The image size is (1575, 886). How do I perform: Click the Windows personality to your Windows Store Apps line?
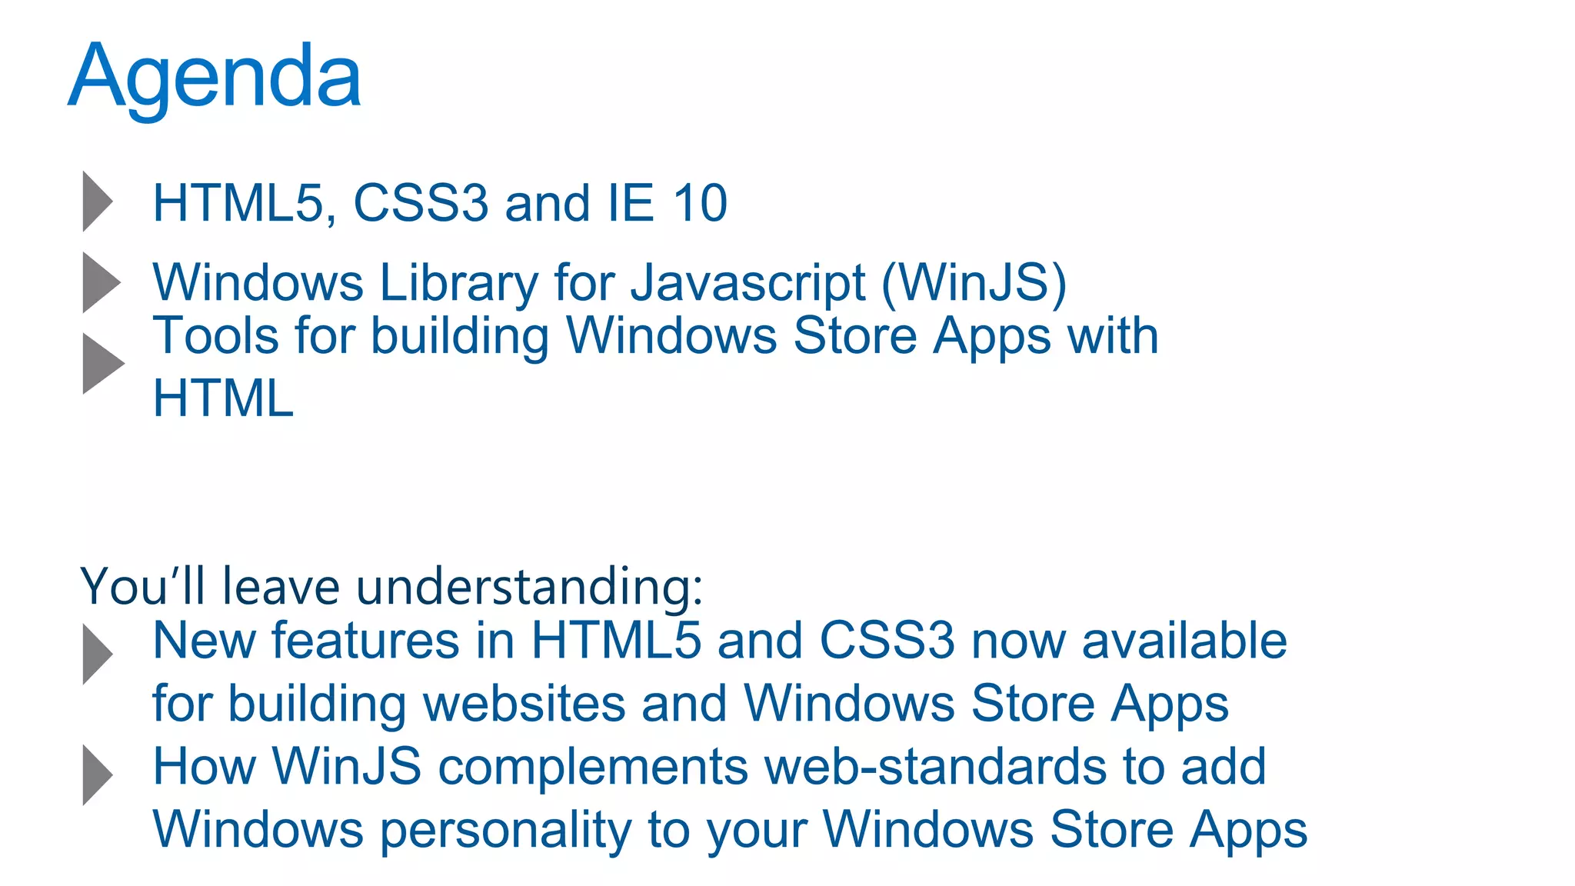click(x=730, y=830)
